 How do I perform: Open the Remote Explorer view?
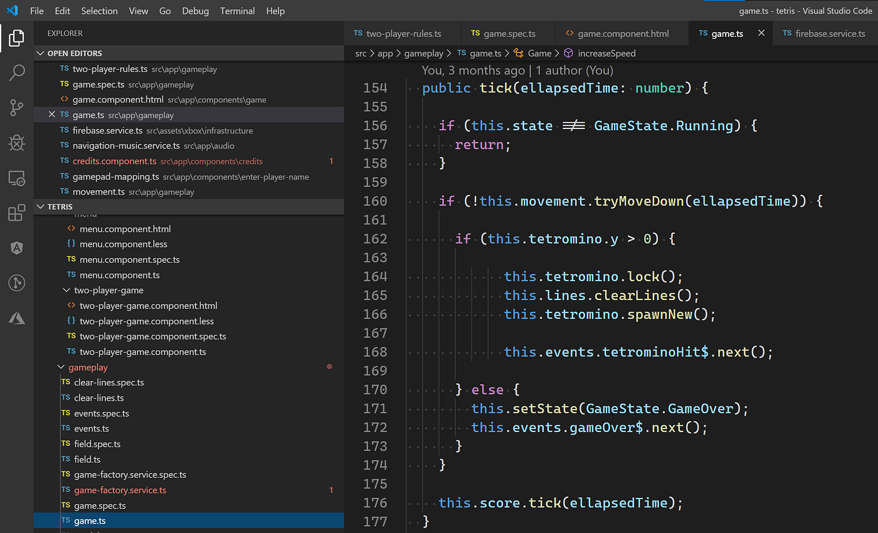click(16, 178)
